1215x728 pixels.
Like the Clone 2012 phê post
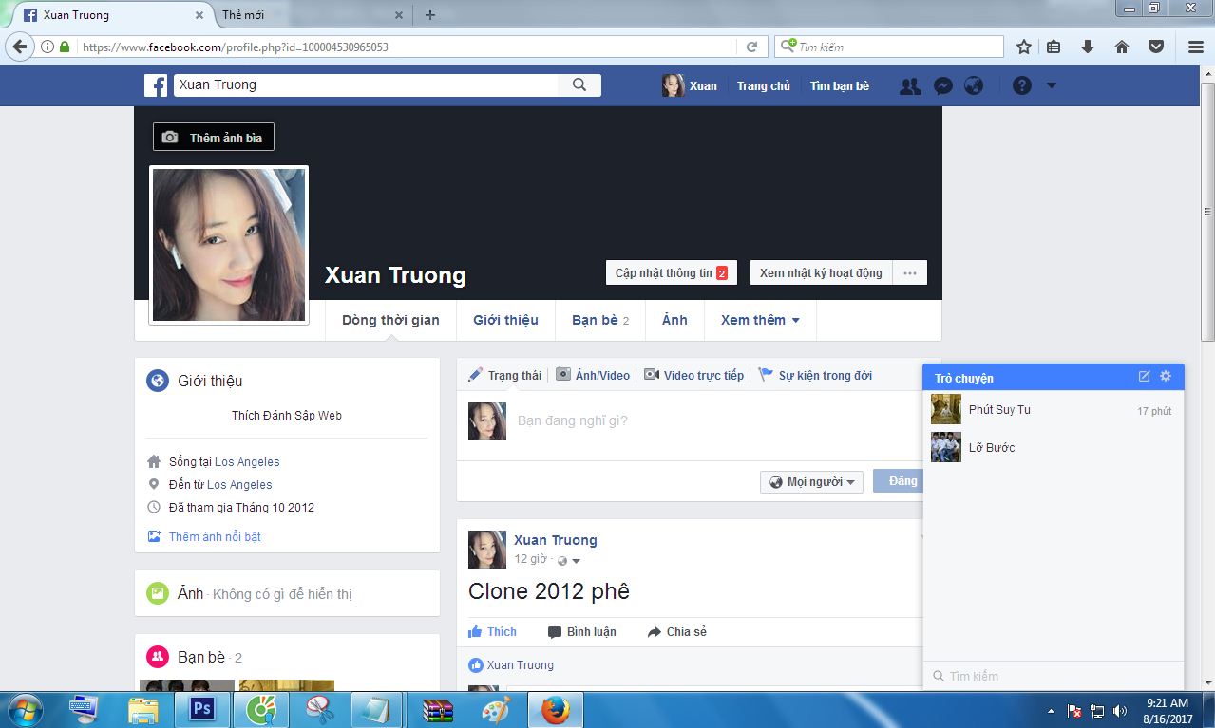492,632
